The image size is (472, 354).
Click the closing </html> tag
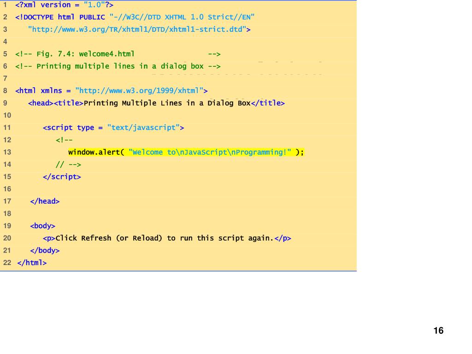32,263
